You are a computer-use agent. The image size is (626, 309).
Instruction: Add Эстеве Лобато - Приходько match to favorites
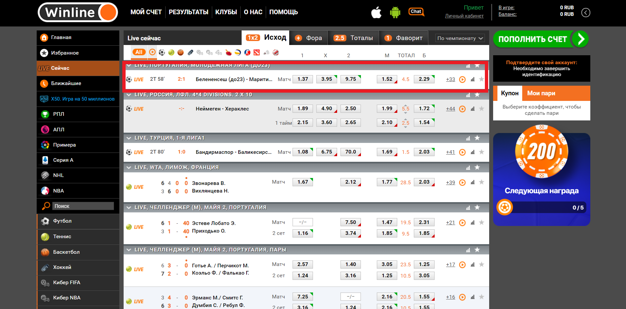[x=482, y=222]
